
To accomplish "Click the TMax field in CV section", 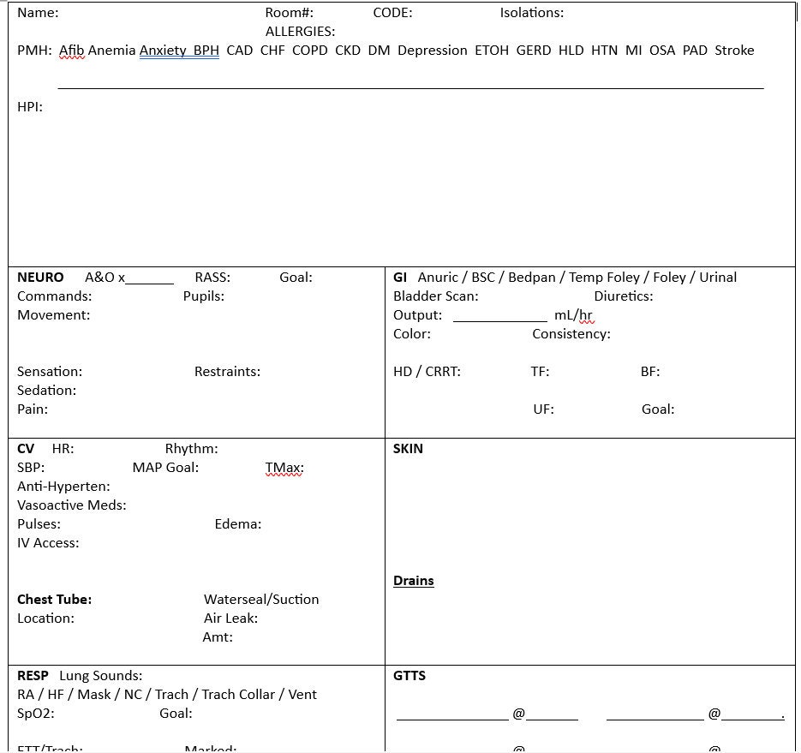I will (284, 467).
